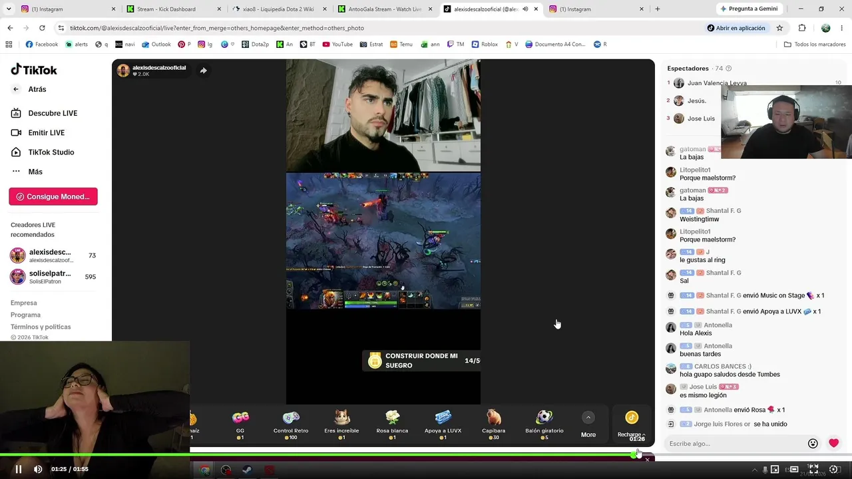Open the Outlook bookmark

(x=156, y=45)
